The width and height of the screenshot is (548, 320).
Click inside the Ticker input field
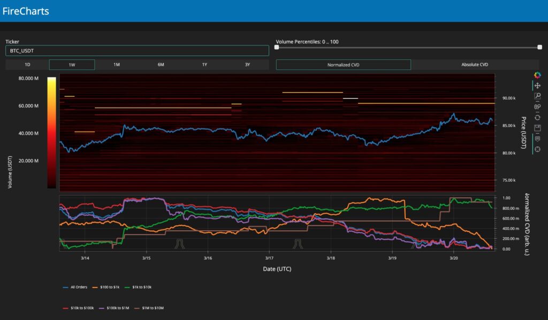(x=136, y=50)
